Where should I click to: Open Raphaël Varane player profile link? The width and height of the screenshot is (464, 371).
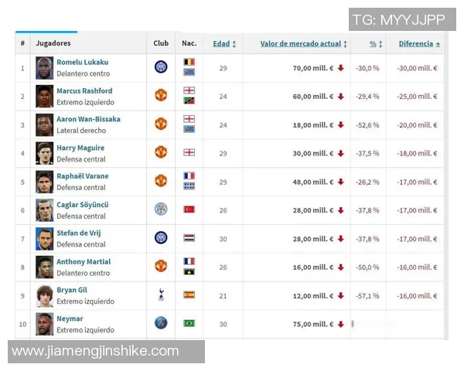[x=83, y=176]
